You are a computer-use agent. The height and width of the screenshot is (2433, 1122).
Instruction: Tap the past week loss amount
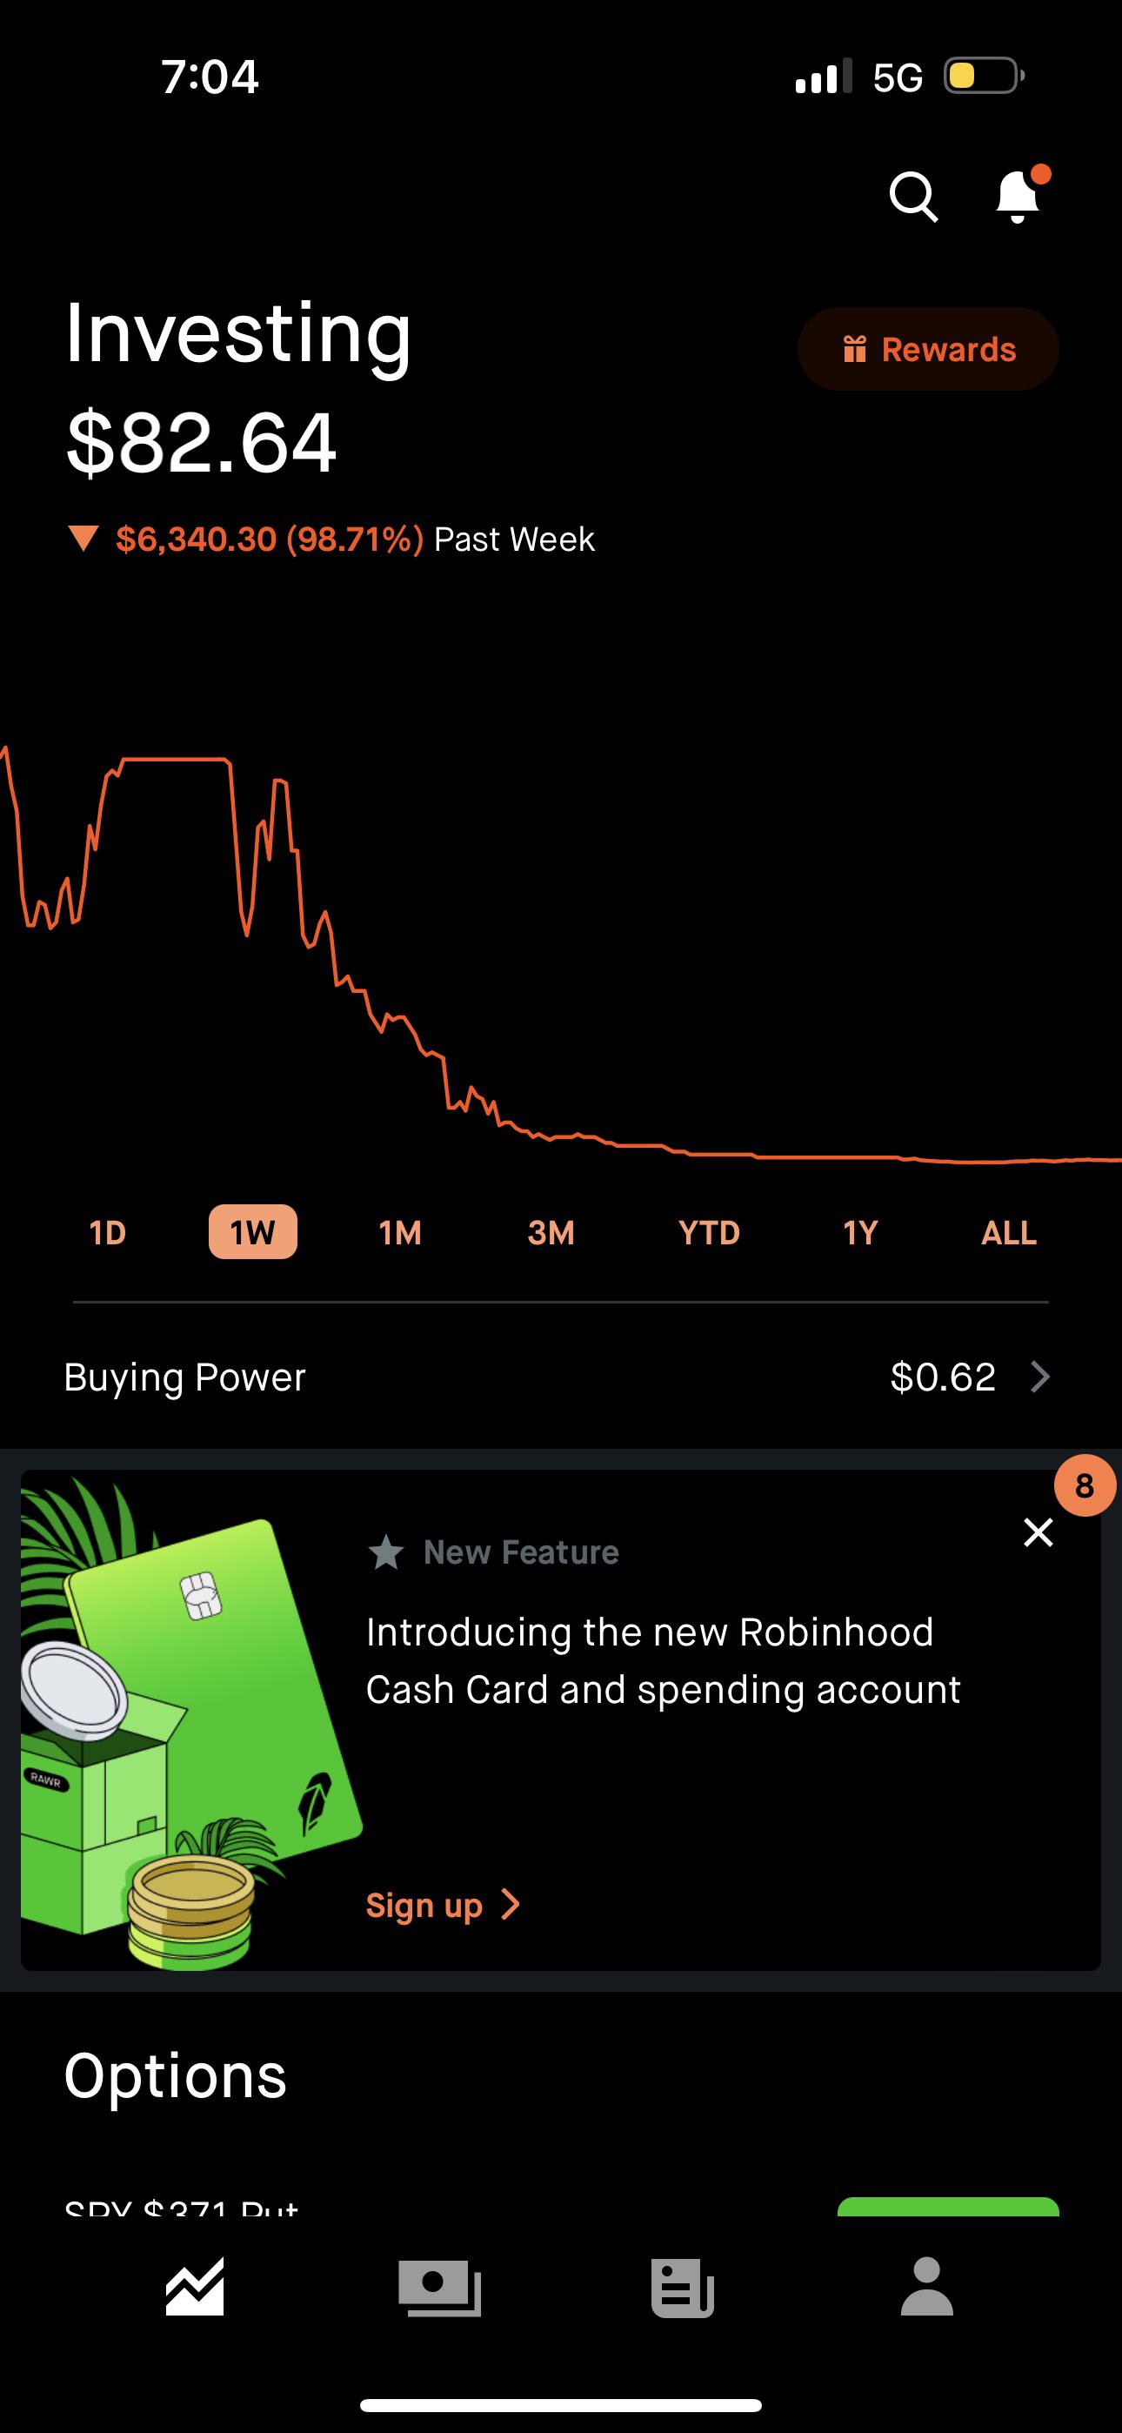pyautogui.click(x=269, y=540)
